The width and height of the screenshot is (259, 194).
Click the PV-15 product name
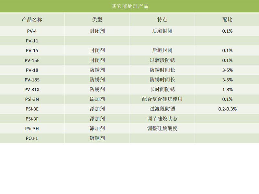click(31, 50)
